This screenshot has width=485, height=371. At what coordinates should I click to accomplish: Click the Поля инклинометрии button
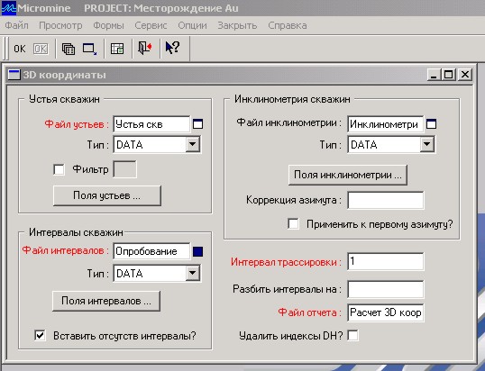348,175
